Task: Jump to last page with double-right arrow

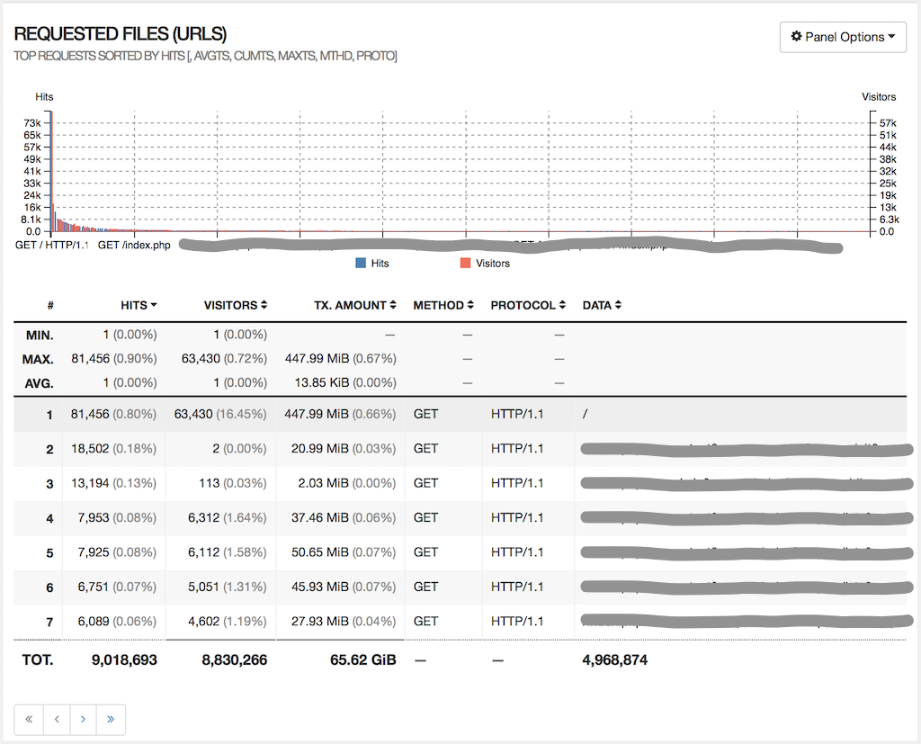Action: 111,719
